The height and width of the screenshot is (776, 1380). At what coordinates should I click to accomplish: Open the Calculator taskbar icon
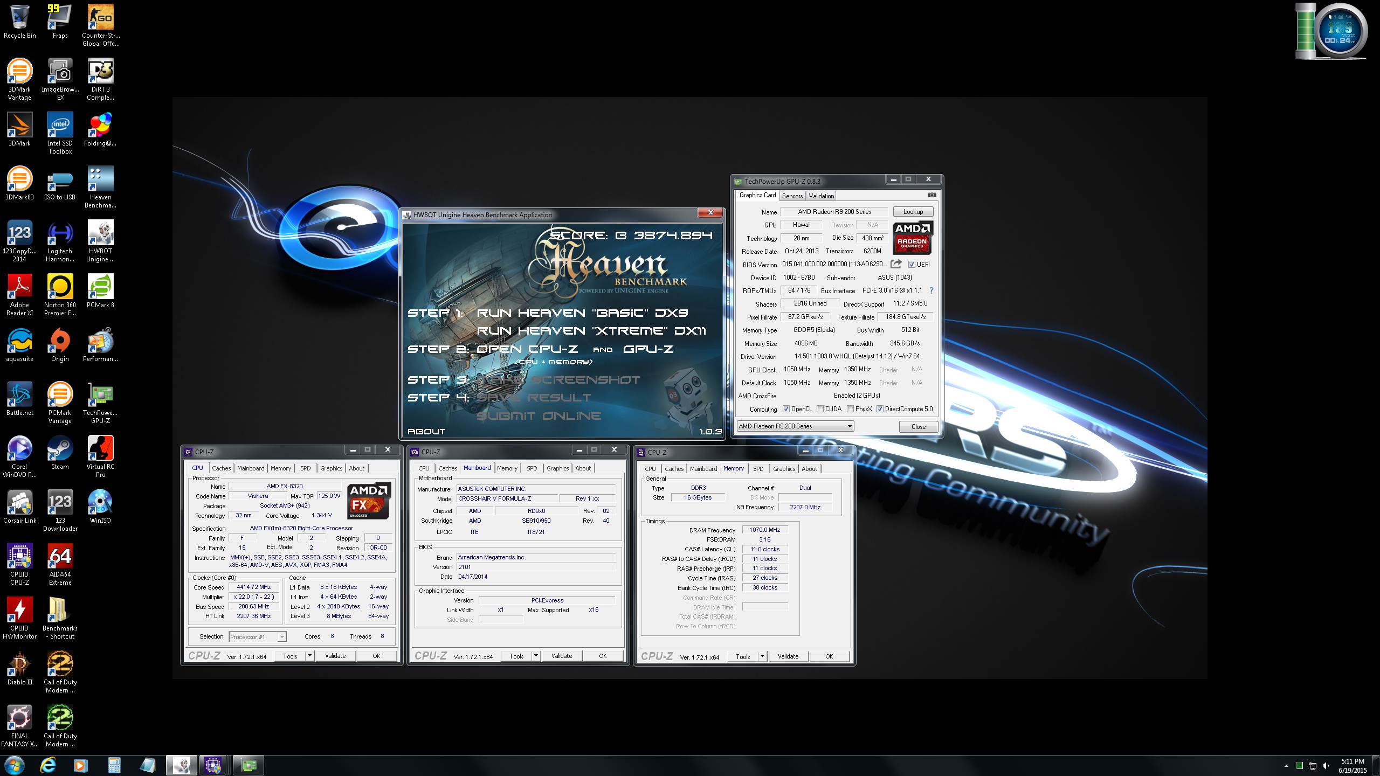[114, 765]
